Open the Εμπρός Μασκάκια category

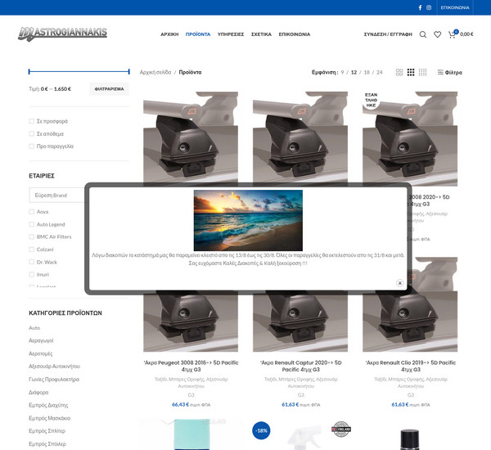click(x=49, y=418)
